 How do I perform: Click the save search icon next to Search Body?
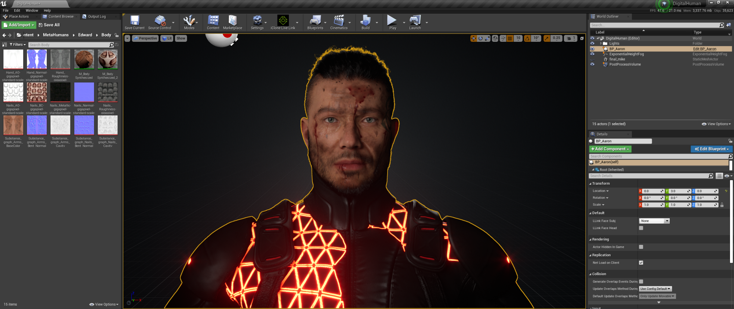117,45
